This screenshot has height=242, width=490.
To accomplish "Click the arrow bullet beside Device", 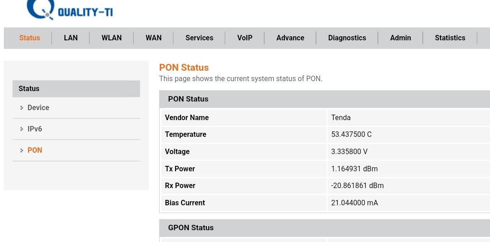I will [x=21, y=108].
